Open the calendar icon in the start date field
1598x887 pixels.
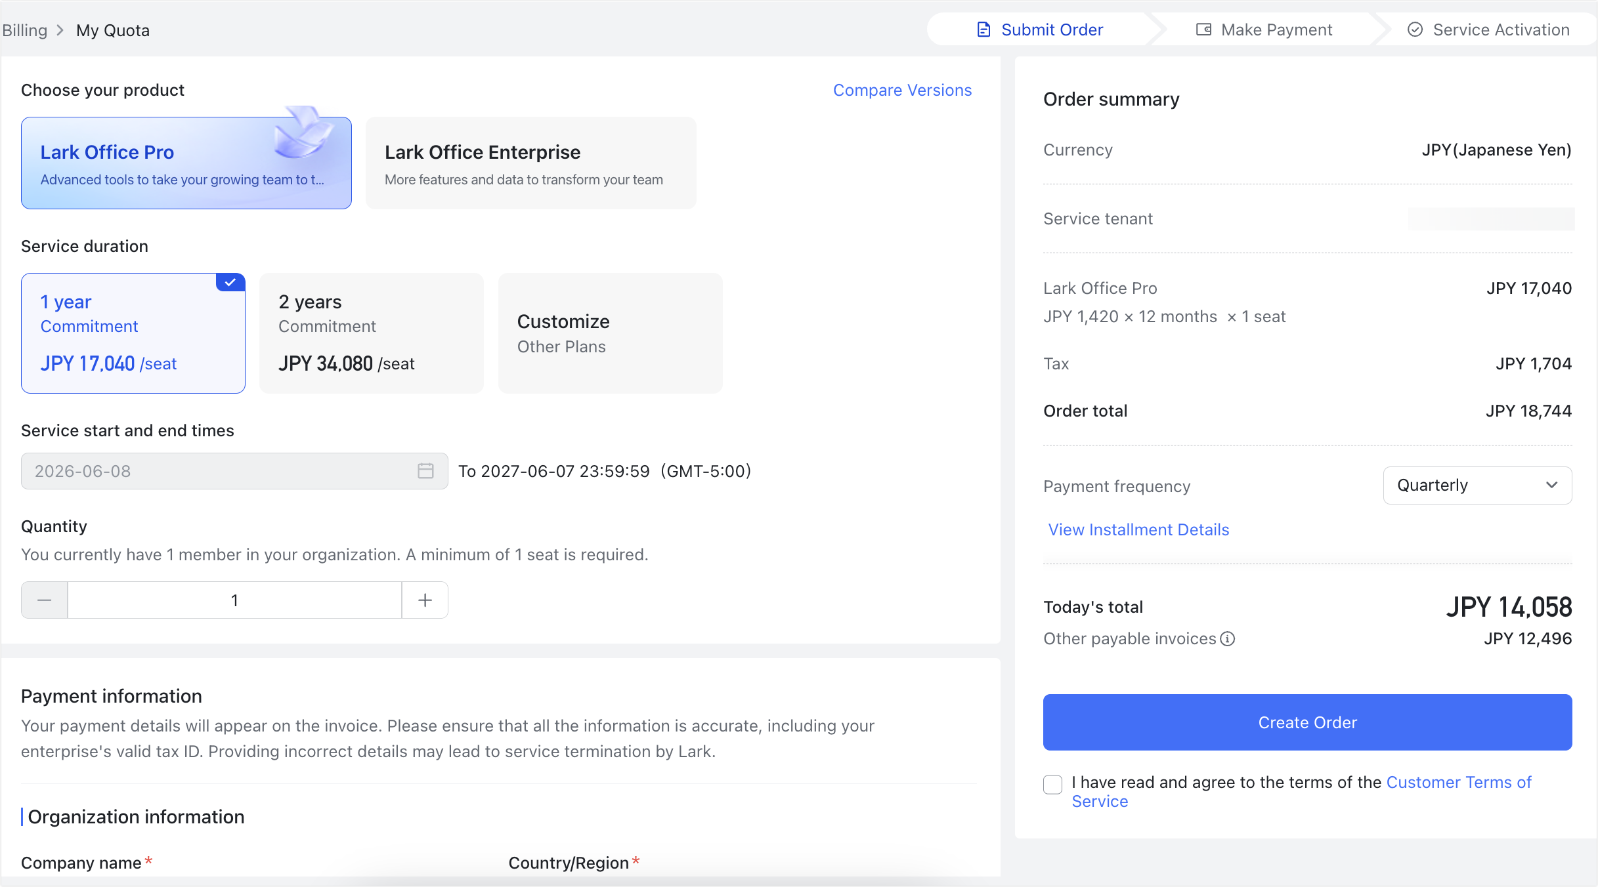tap(425, 471)
